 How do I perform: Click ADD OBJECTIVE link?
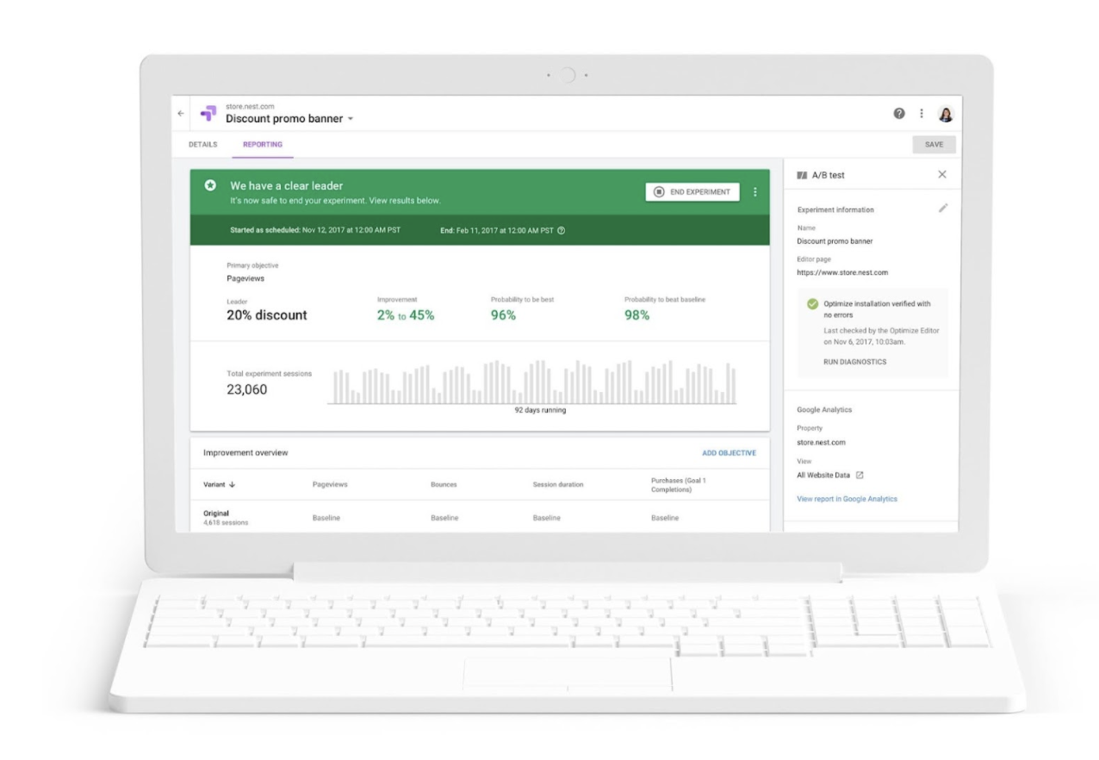pos(730,453)
